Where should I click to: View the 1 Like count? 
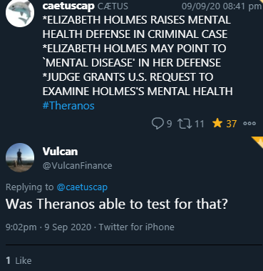[19, 260]
